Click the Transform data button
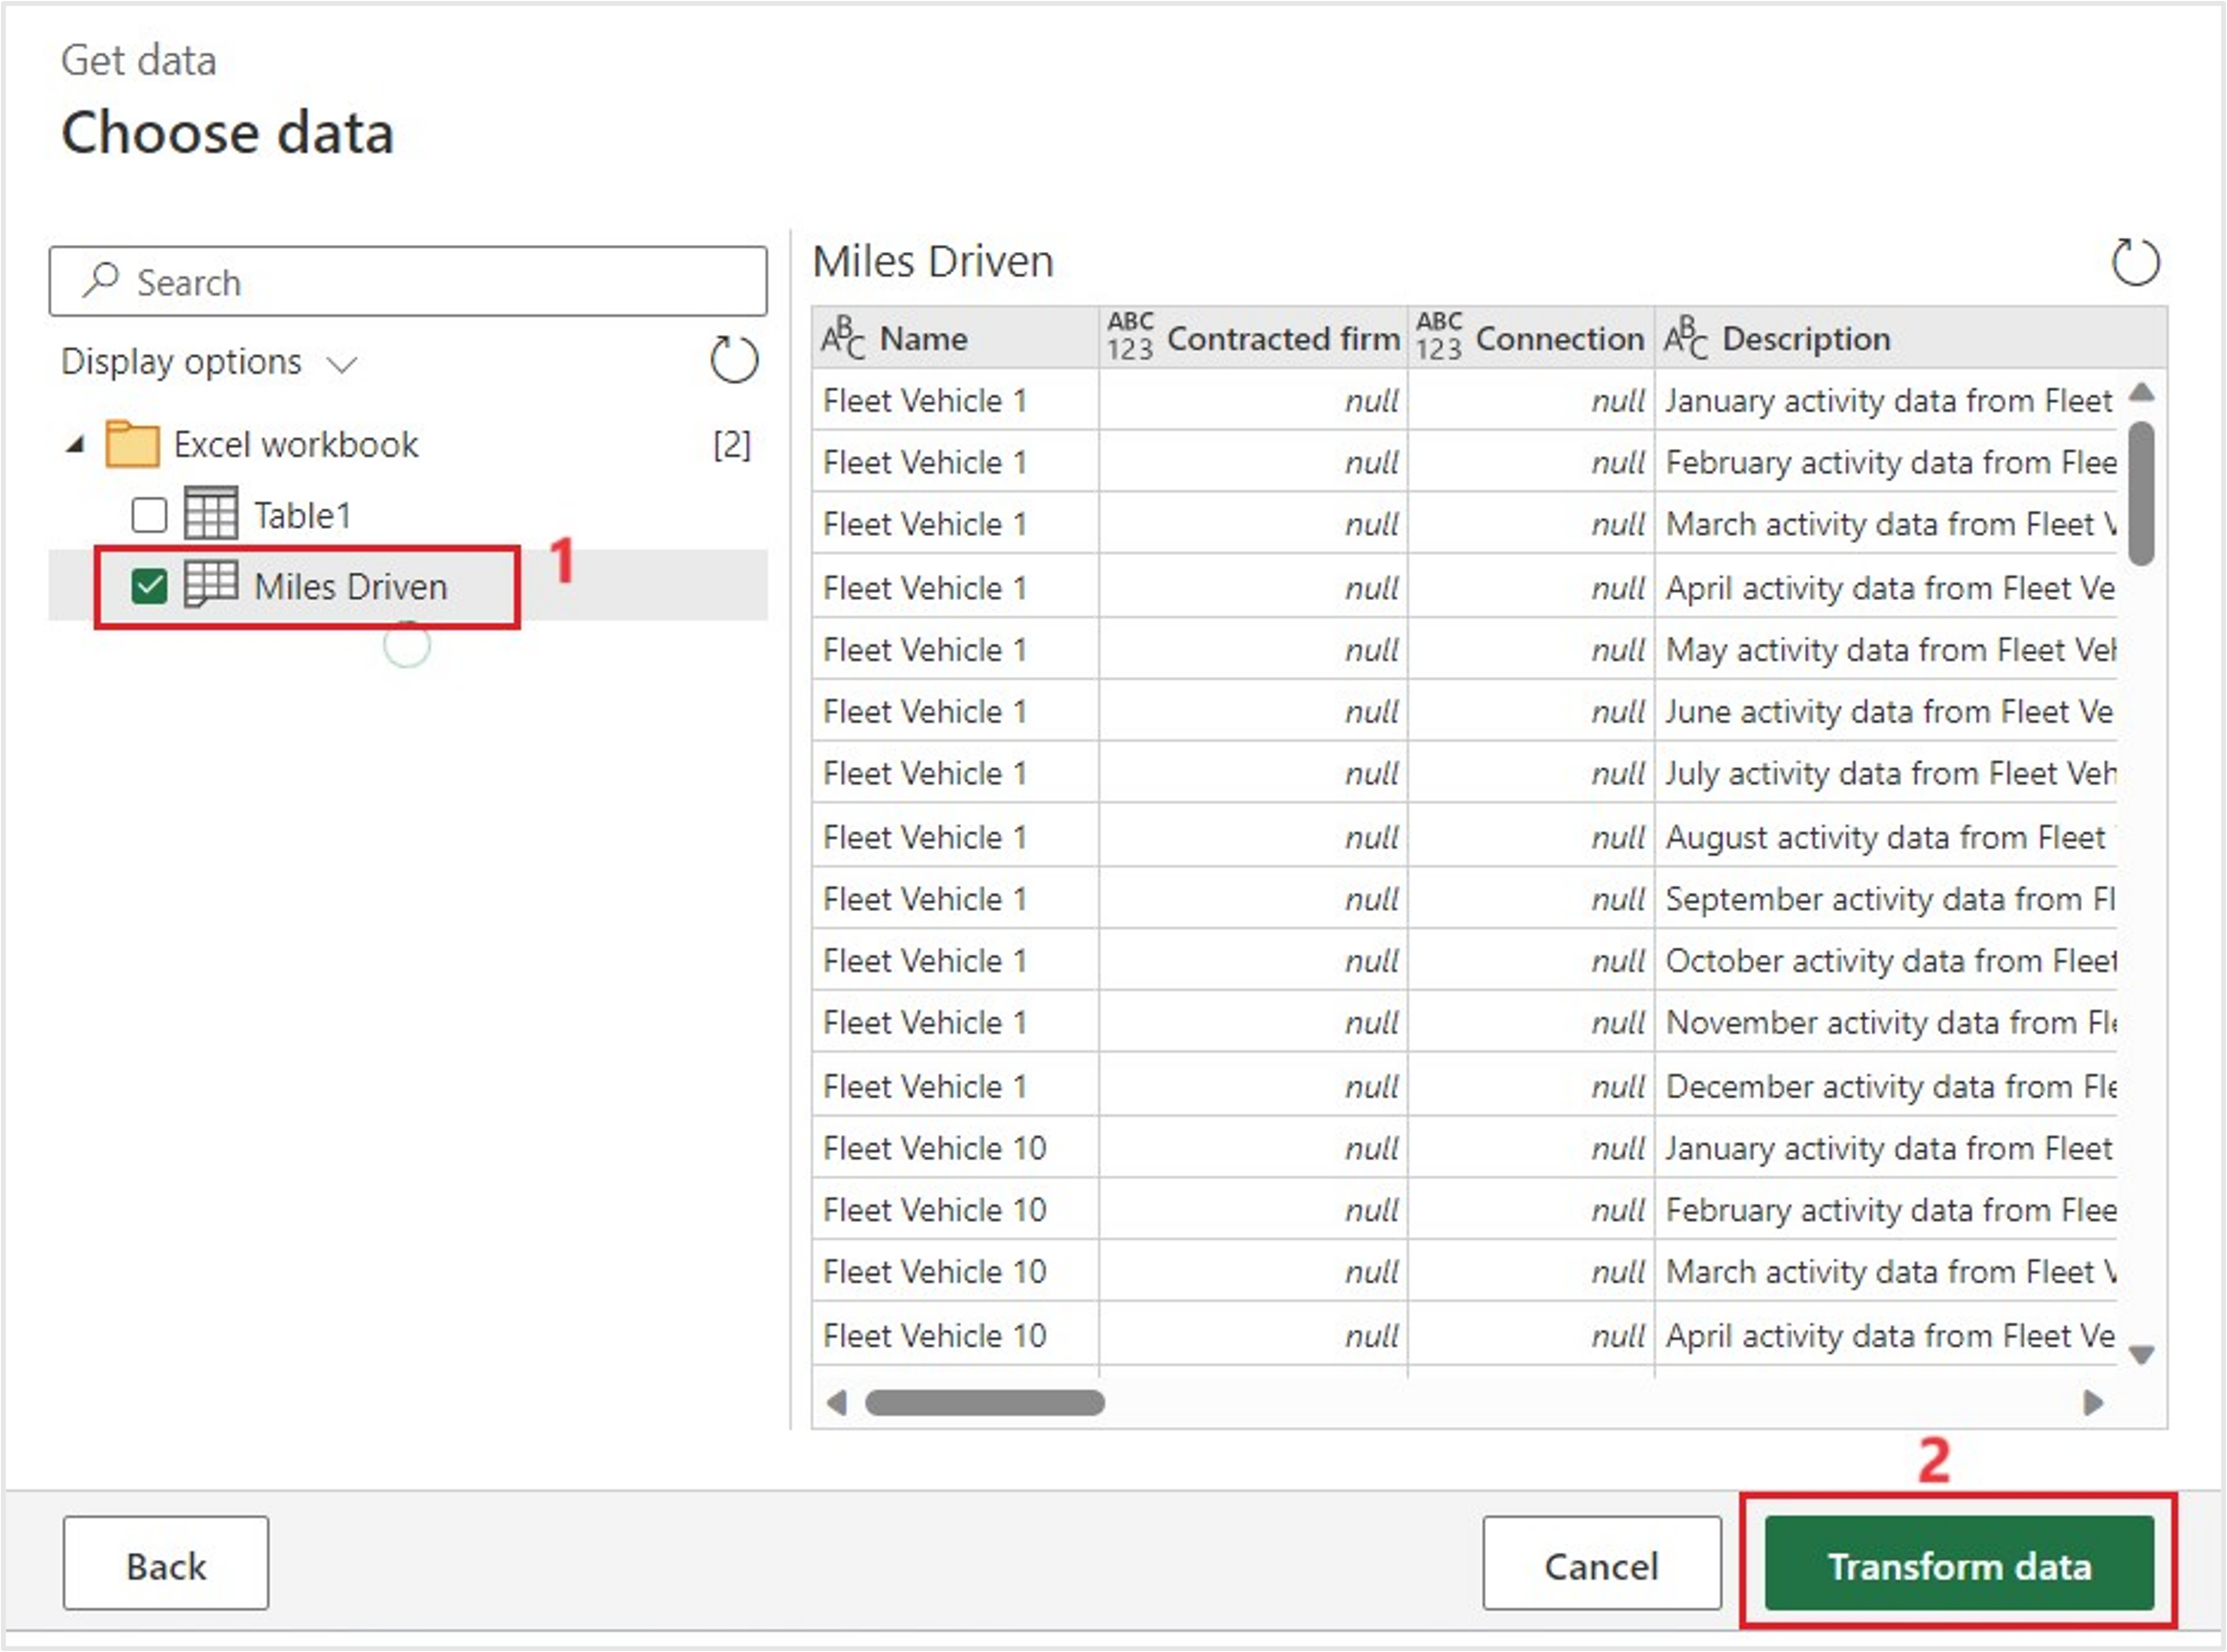 1958,1565
